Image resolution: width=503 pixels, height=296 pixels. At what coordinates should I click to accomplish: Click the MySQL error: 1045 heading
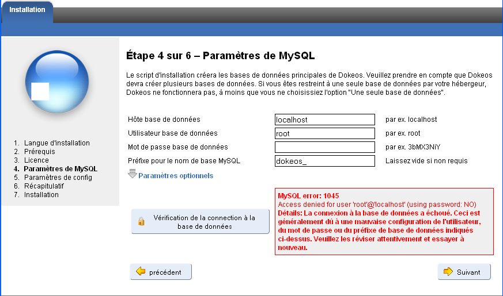[x=308, y=196]
